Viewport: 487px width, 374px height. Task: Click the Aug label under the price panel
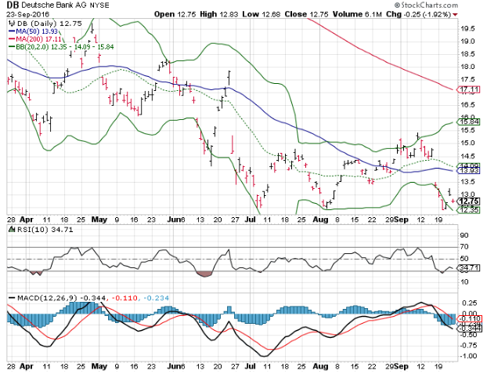[320, 220]
